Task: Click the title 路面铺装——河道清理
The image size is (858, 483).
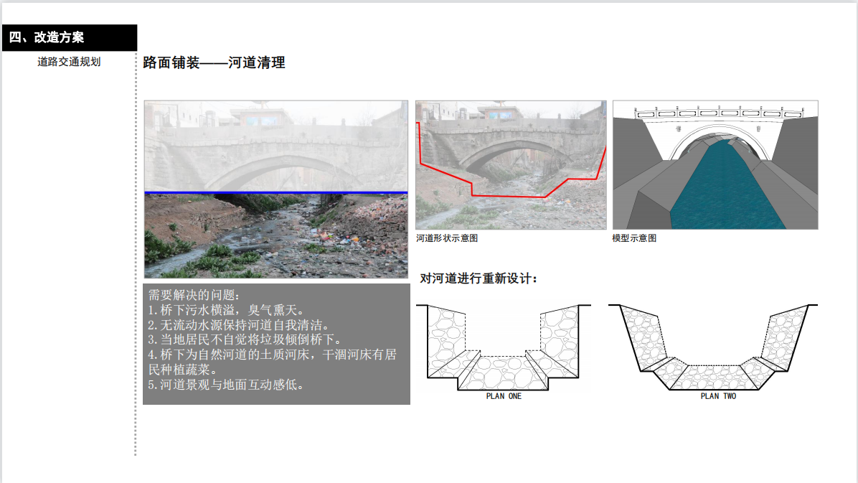Action: pos(214,63)
